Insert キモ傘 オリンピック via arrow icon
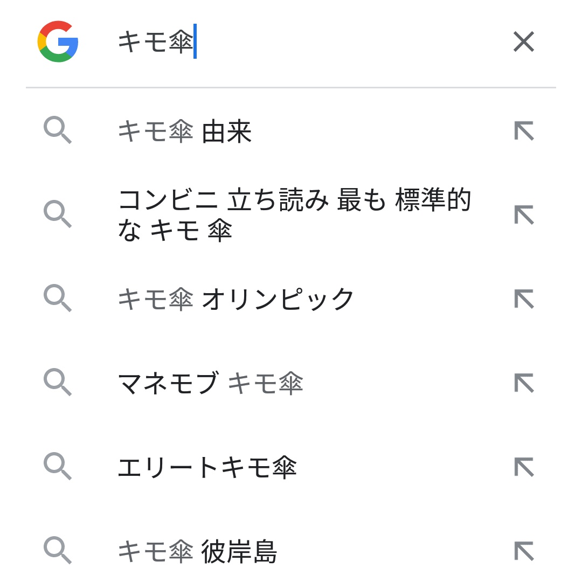The height and width of the screenshot is (582, 582). click(524, 299)
